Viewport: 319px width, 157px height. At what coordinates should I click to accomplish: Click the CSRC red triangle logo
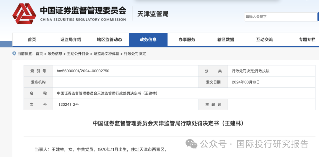click(x=24, y=14)
